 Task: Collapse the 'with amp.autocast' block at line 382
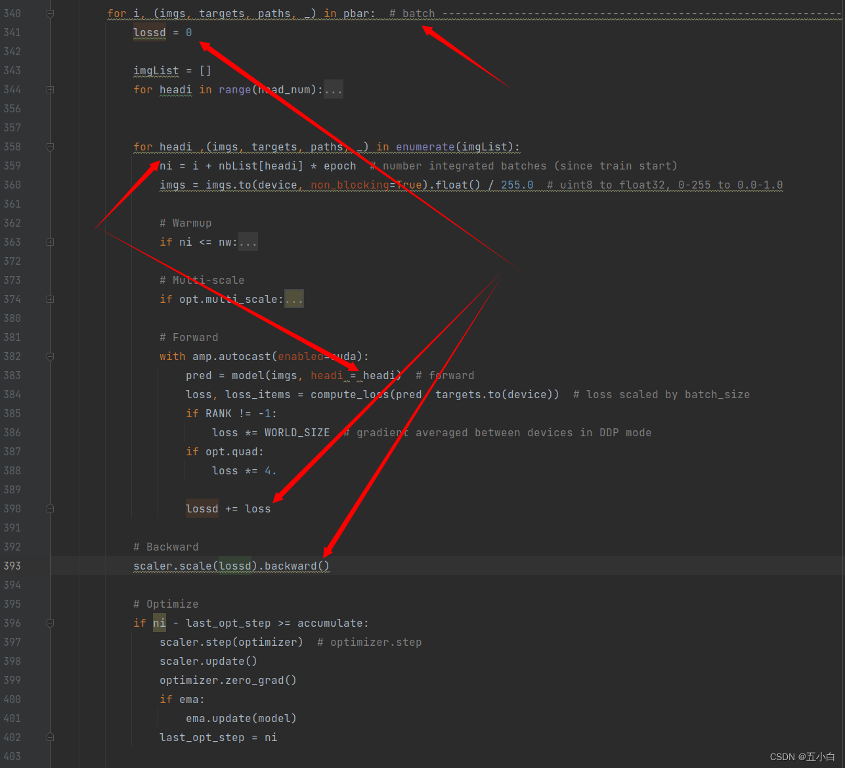click(50, 356)
